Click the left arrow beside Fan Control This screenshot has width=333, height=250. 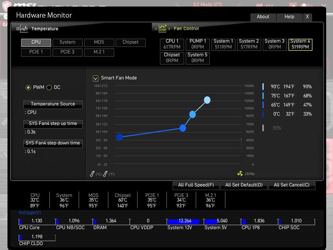pyautogui.click(x=156, y=29)
